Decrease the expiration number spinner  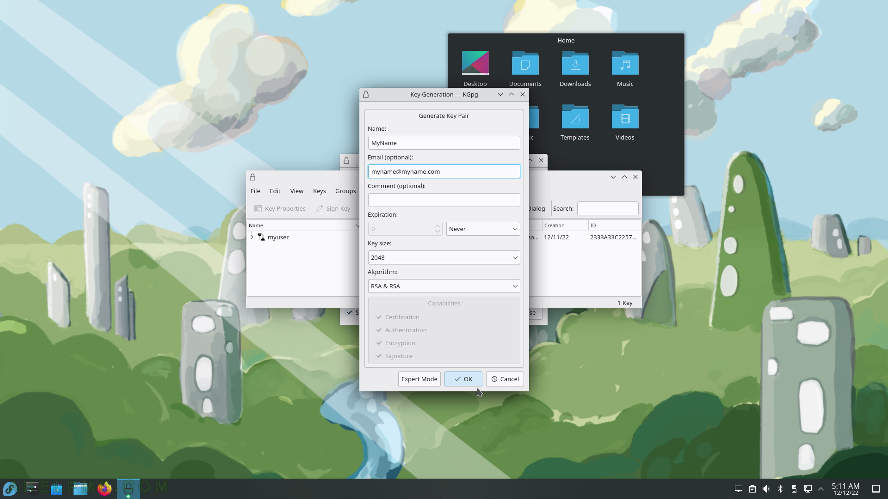pos(437,231)
